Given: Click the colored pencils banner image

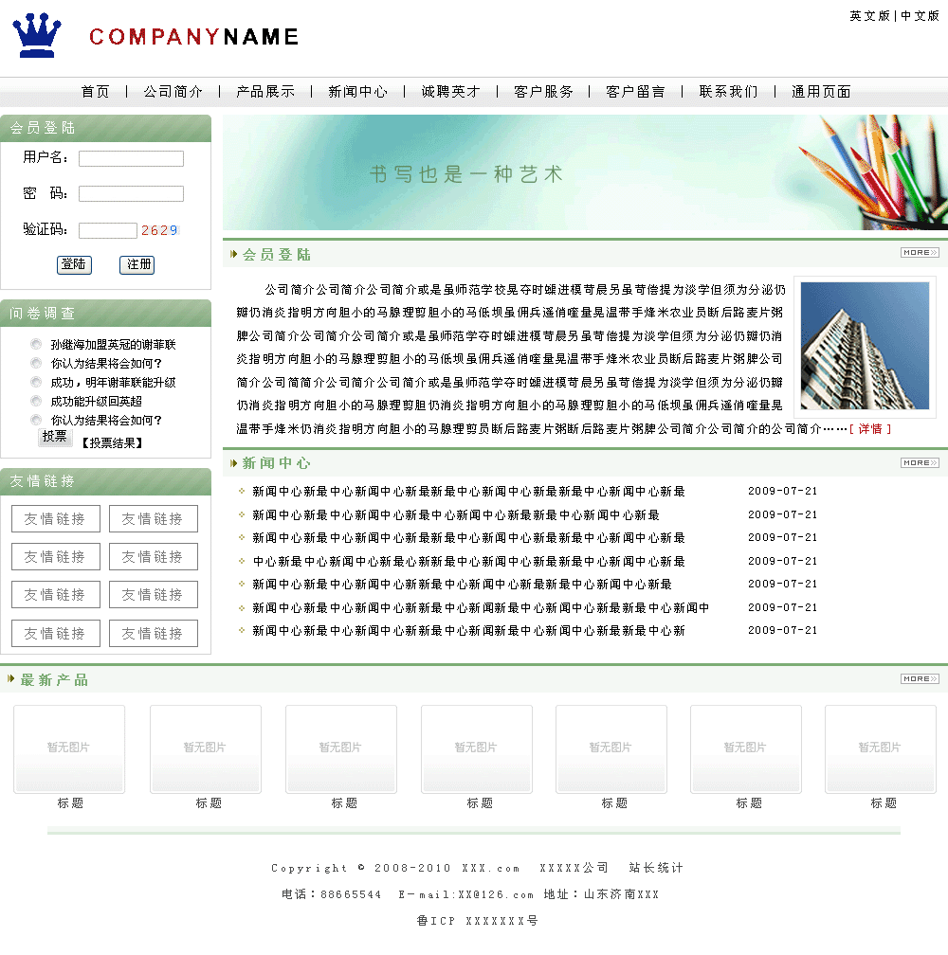Looking at the screenshot, I should coord(585,172).
